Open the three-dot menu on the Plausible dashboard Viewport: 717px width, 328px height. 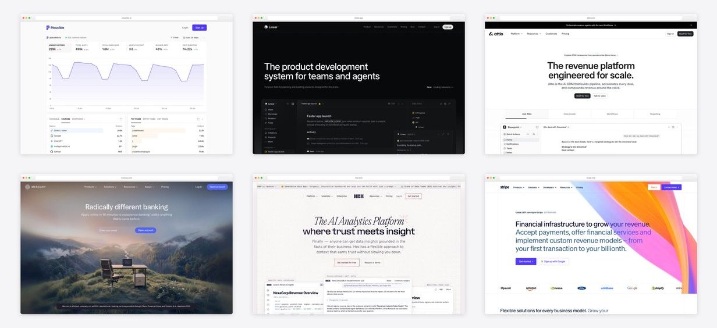(x=204, y=38)
